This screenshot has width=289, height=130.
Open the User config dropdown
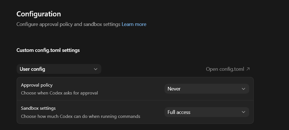pos(59,69)
